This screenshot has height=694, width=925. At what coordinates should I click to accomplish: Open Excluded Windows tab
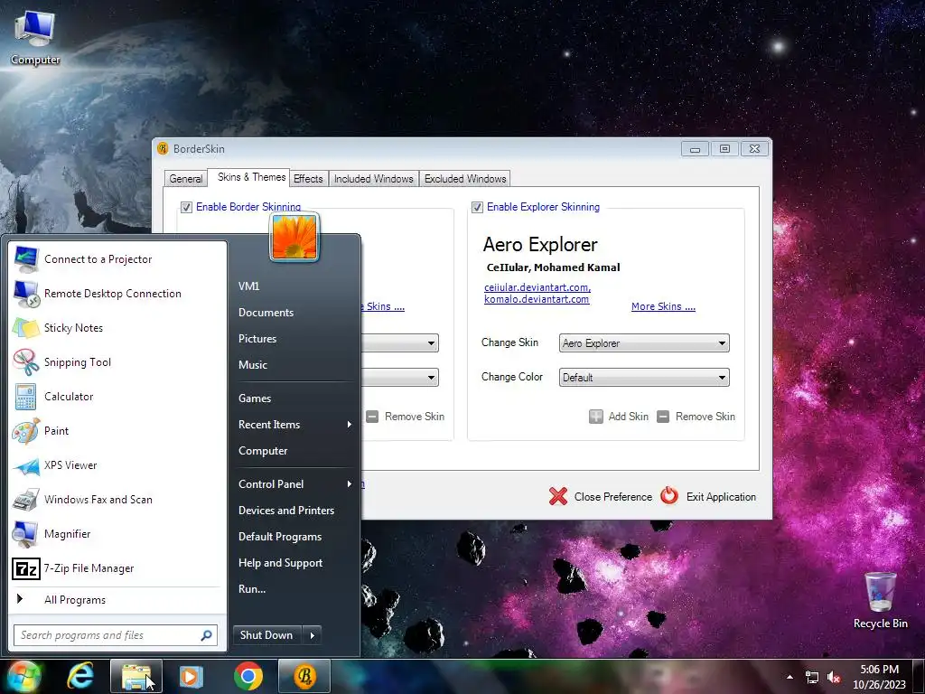pyautogui.click(x=465, y=179)
